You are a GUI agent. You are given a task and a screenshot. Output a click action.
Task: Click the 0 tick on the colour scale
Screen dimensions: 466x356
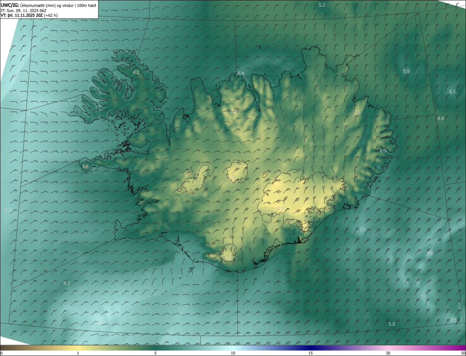1,353
